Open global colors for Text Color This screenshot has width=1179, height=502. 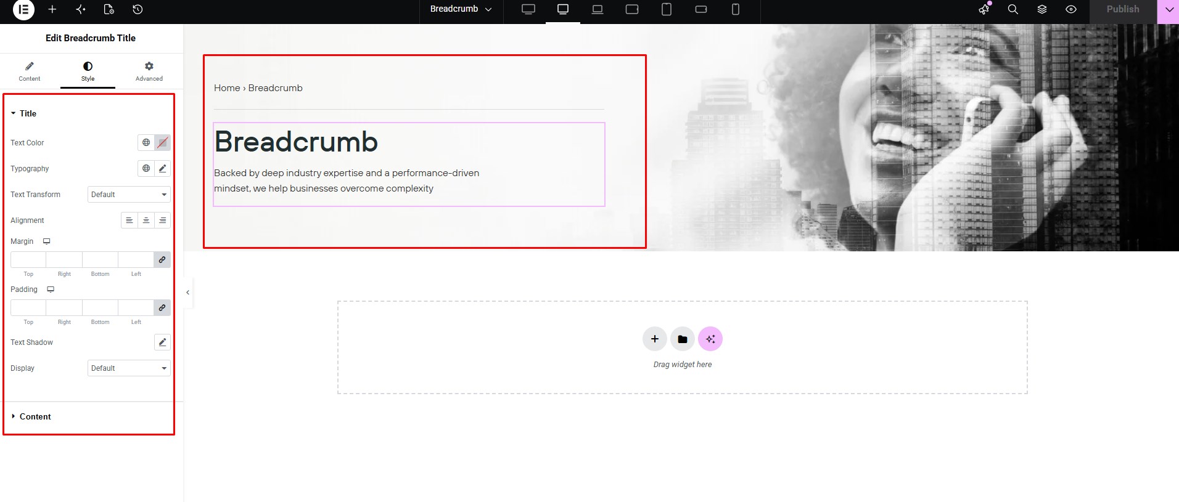tap(146, 142)
